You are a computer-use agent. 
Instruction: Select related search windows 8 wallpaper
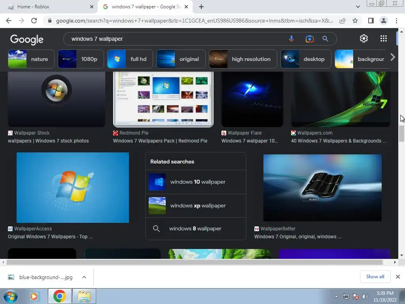coord(196,228)
